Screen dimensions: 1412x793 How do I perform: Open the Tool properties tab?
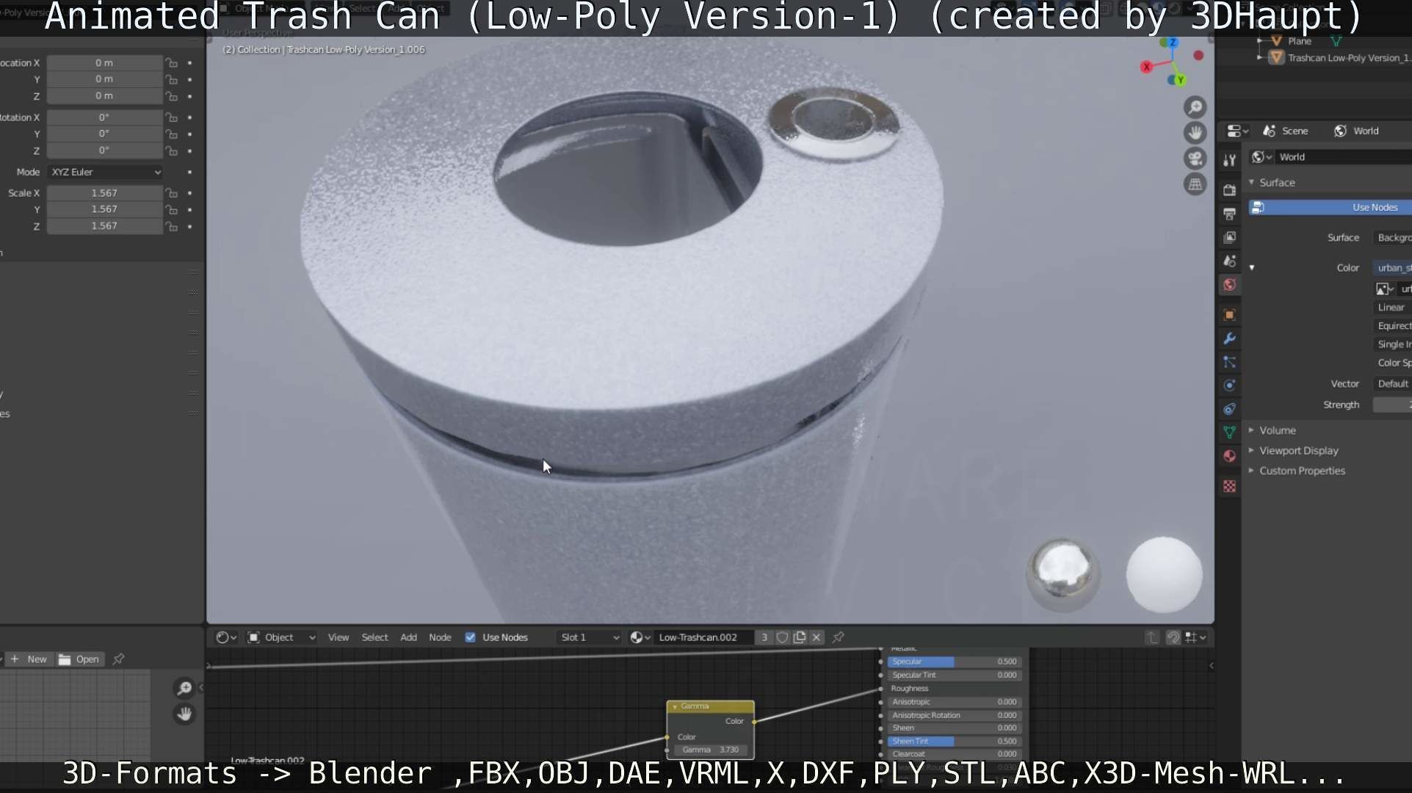click(x=1229, y=160)
